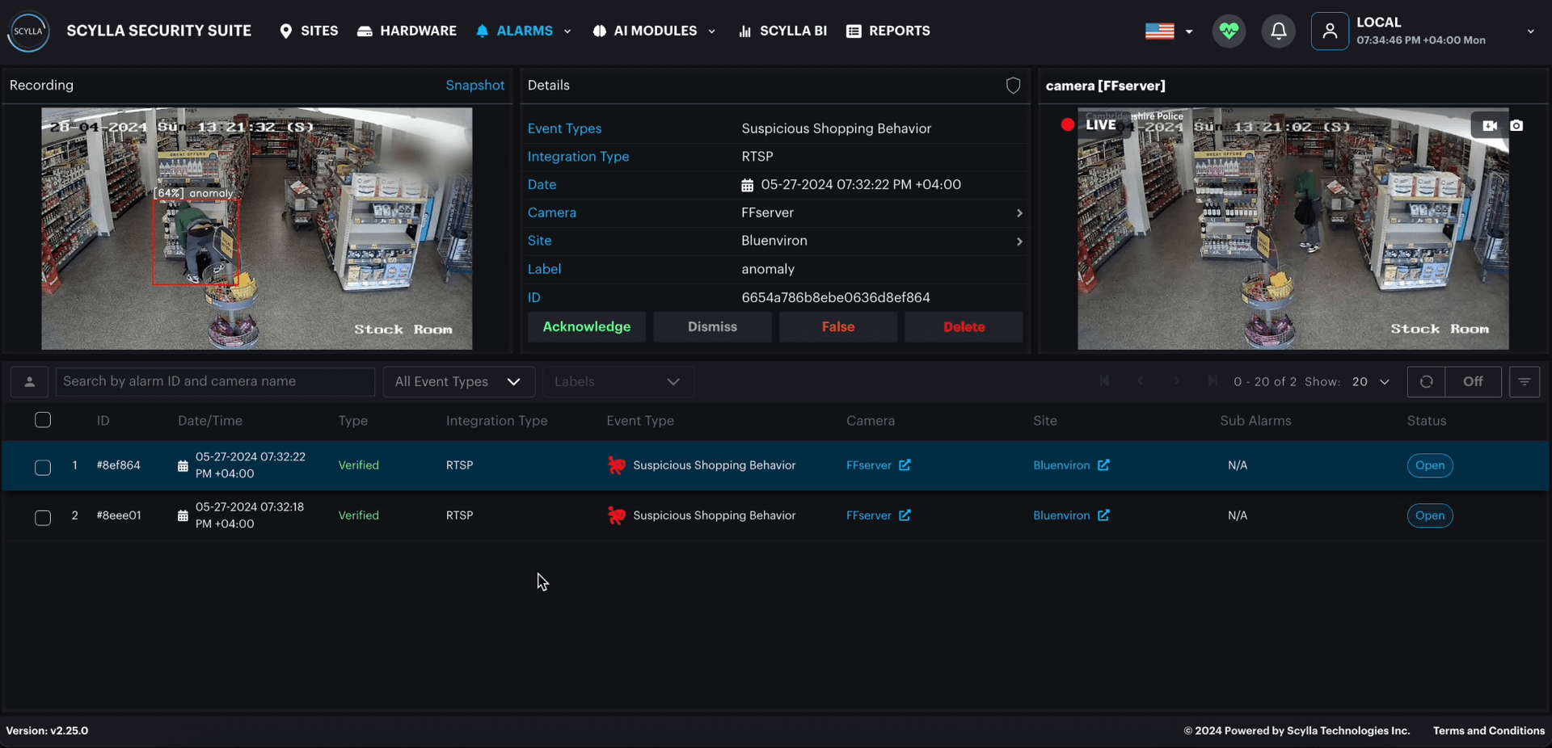Image resolution: width=1552 pixels, height=748 pixels.
Task: Click the US flag language icon
Action: 1160,32
